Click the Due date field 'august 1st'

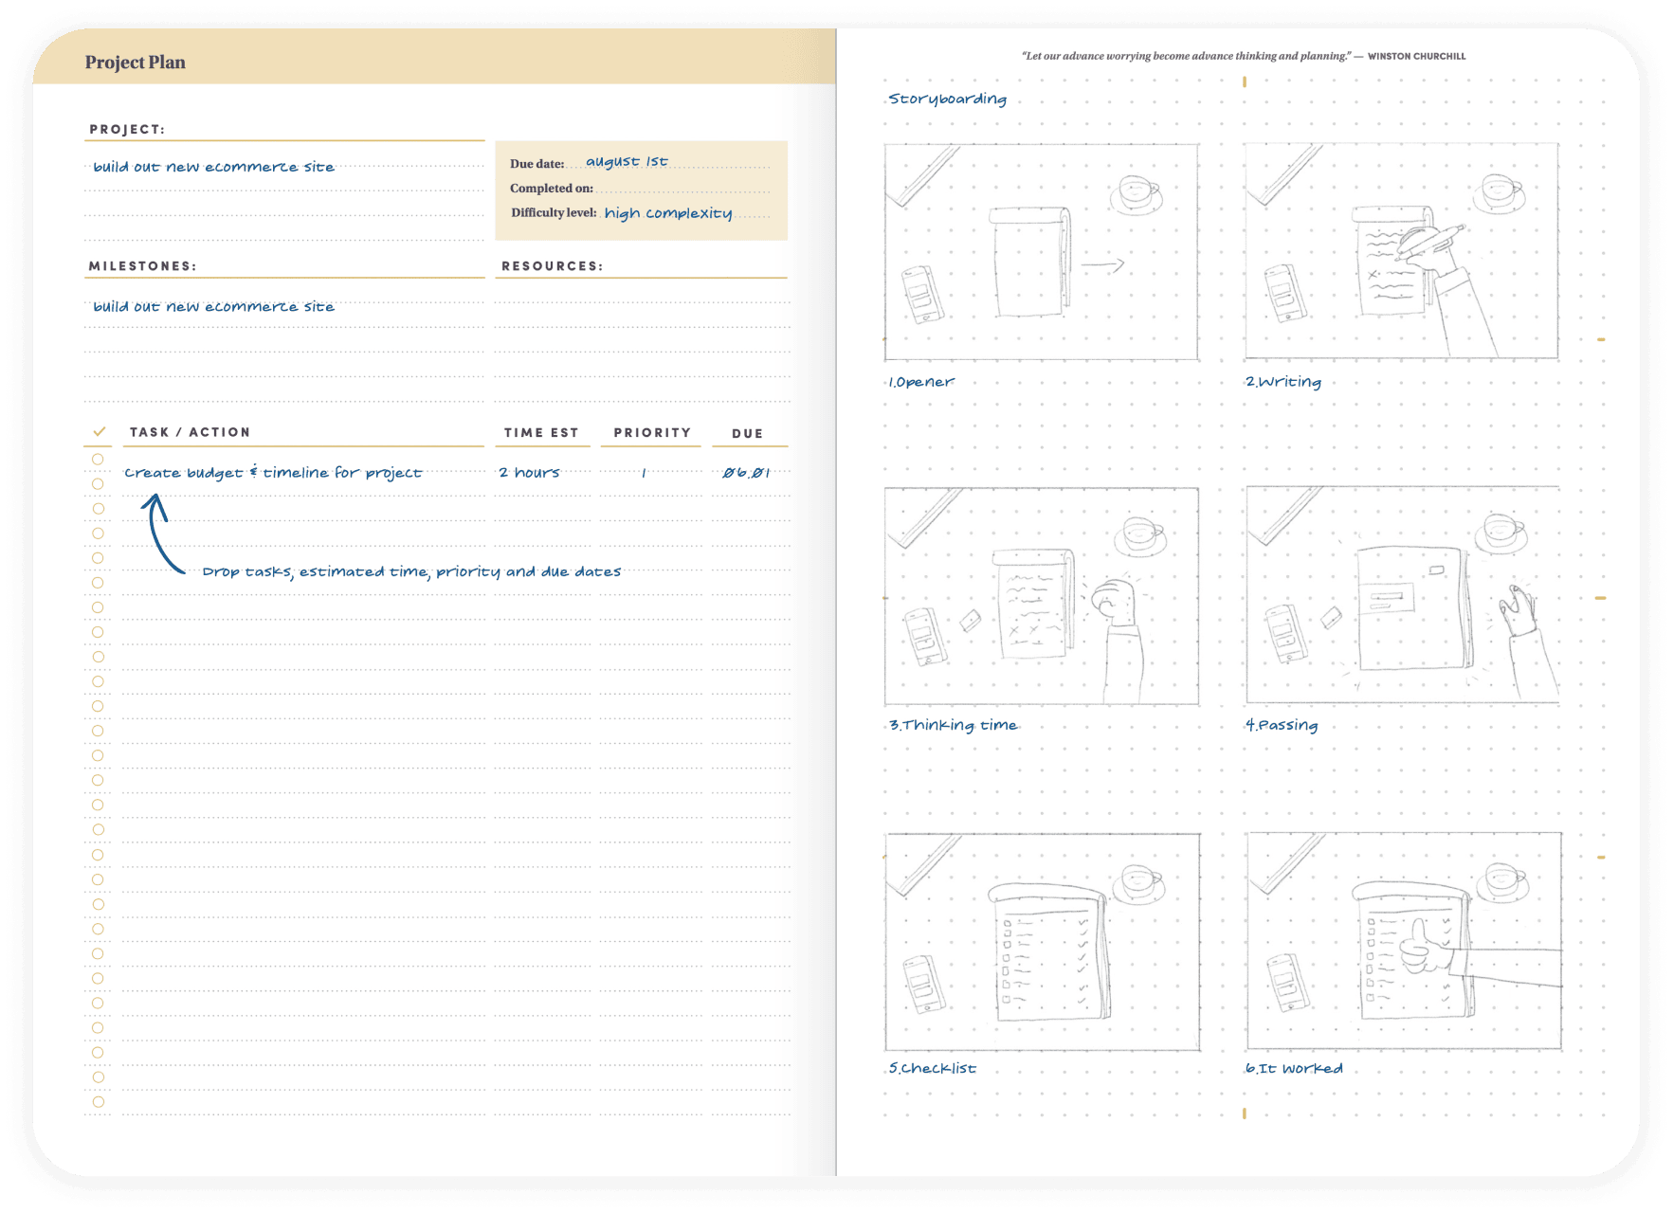pos(627,162)
